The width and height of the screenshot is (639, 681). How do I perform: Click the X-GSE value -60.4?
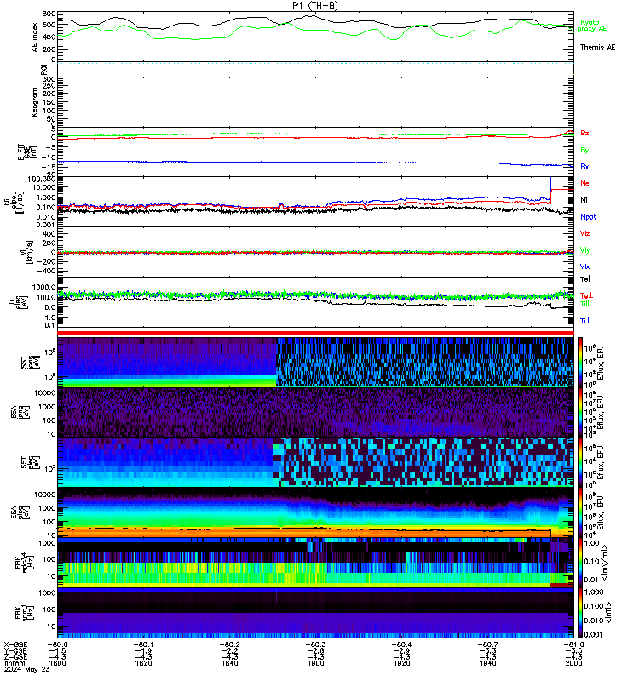pyautogui.click(x=401, y=644)
